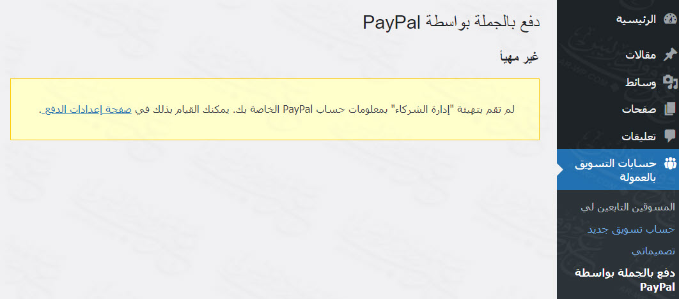679x299 pixels.
Task: Click the media icon beside وسائط
Action: click(x=669, y=82)
